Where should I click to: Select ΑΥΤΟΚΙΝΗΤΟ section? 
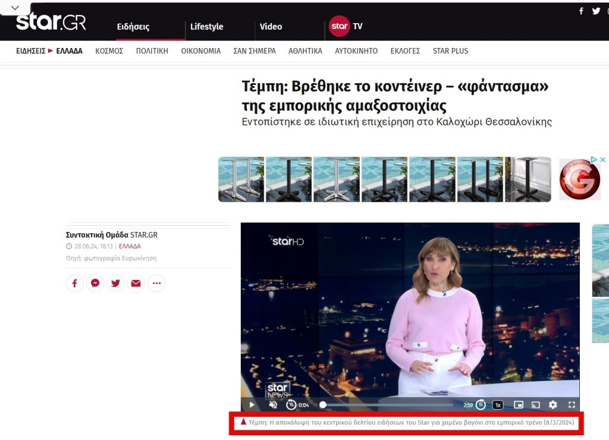click(x=356, y=51)
